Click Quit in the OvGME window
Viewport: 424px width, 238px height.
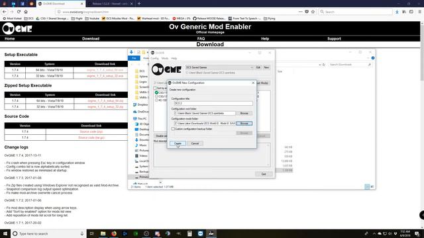click(x=264, y=174)
